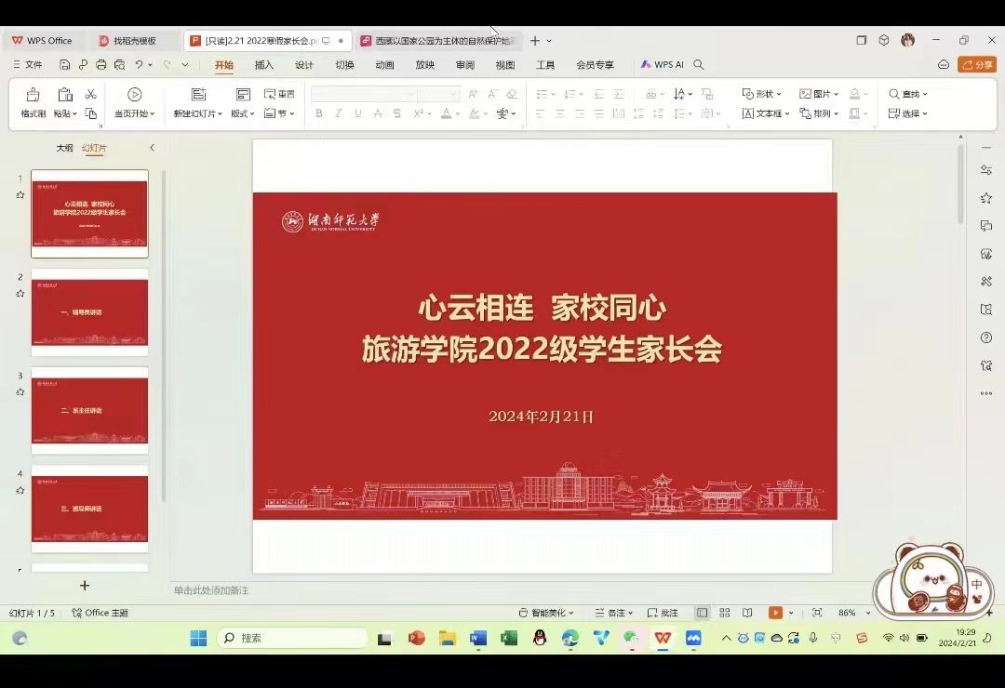Image resolution: width=1005 pixels, height=688 pixels.
Task: Click the orange Share (分享) button
Action: [x=977, y=65]
